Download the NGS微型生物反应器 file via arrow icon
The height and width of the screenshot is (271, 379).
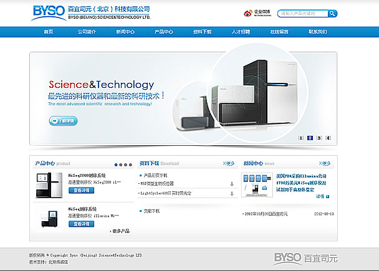click(231, 184)
